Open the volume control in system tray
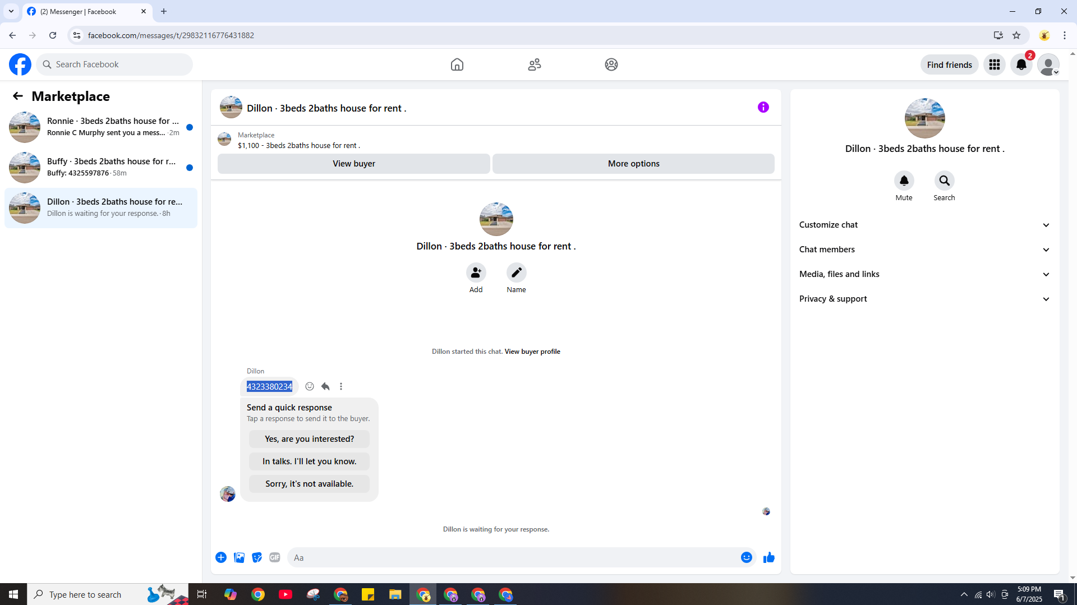The width and height of the screenshot is (1077, 605). (x=991, y=594)
